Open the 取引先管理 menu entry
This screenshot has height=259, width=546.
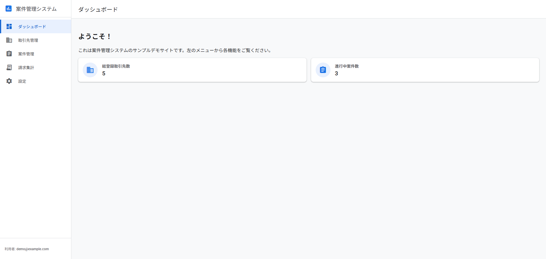28,40
